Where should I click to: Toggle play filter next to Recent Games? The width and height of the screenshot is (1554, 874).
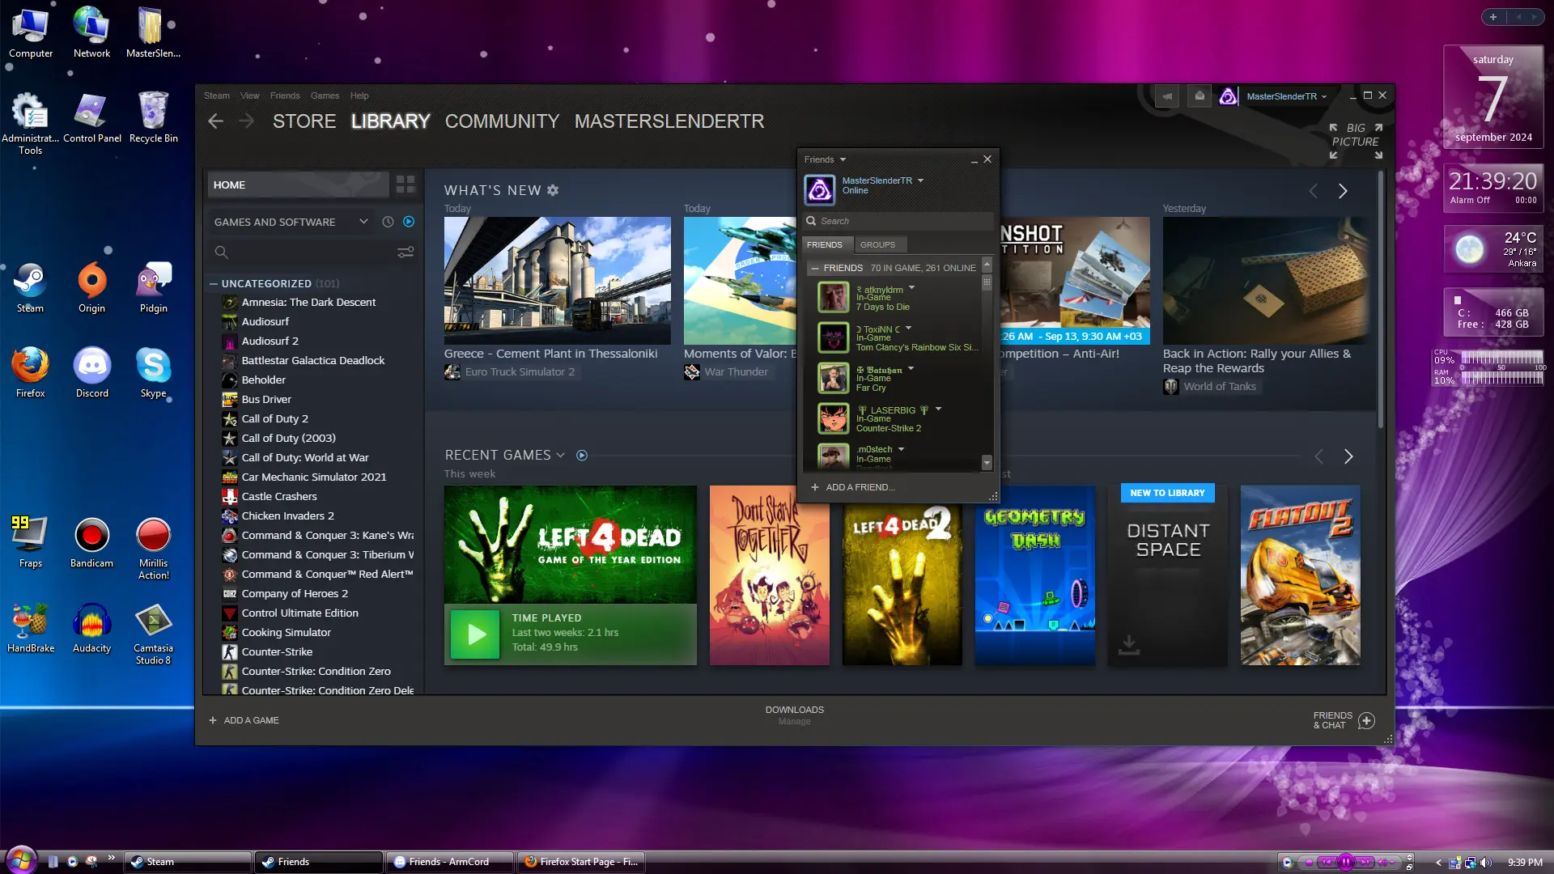pos(582,456)
